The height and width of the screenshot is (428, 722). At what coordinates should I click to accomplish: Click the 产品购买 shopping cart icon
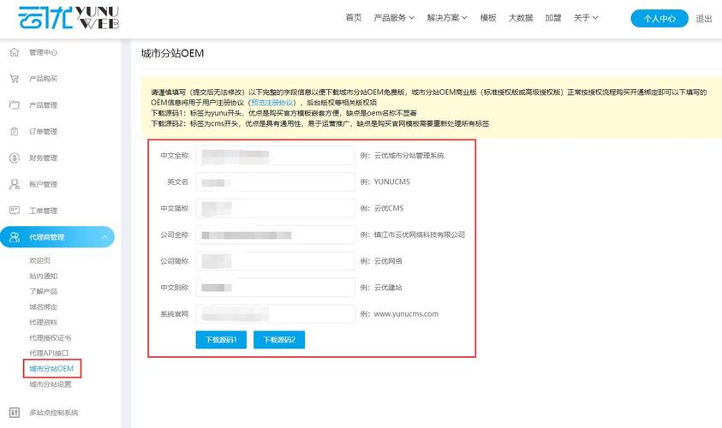point(15,79)
